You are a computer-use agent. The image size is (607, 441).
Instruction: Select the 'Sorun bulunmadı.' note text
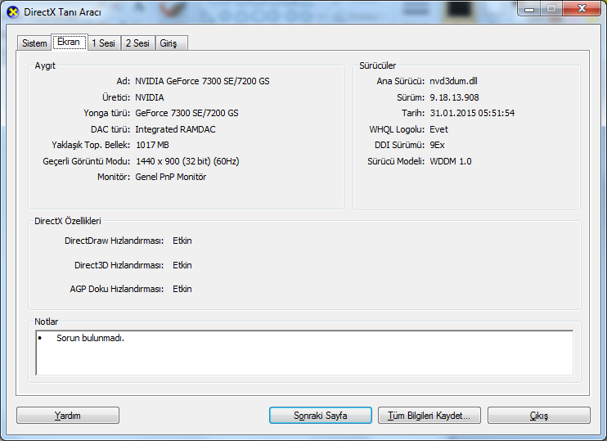coord(90,338)
